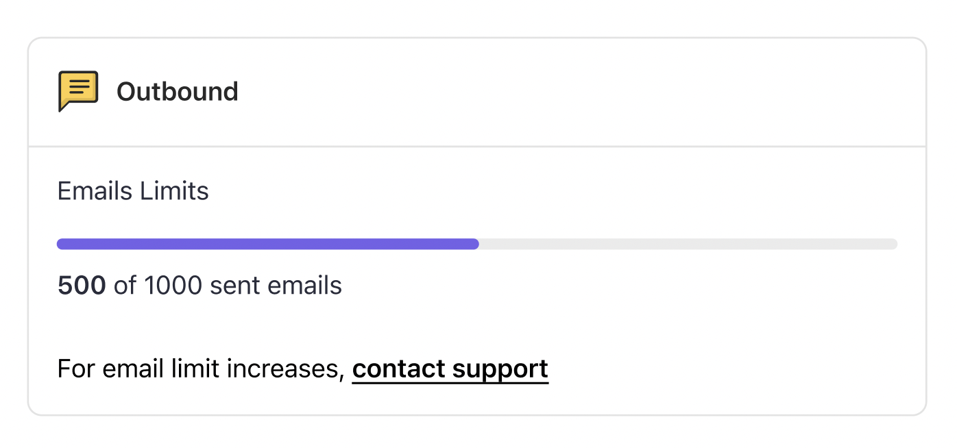Click the yellow message icon beside Outbound
Screen dimensions: 957x448
[78, 89]
